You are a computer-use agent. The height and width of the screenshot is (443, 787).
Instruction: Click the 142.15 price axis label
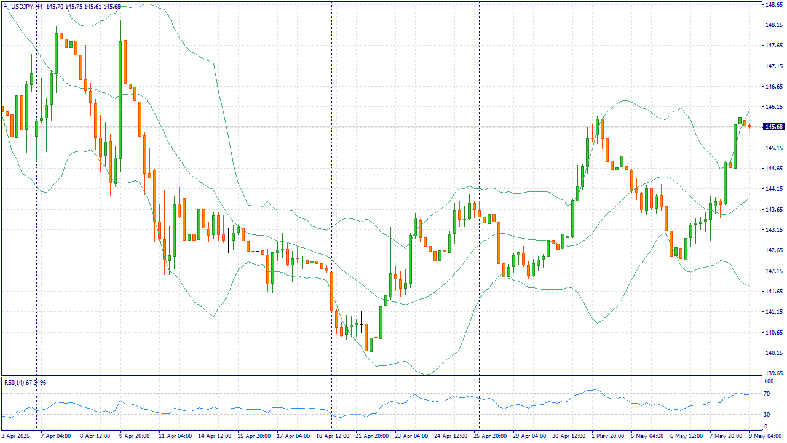coord(773,271)
